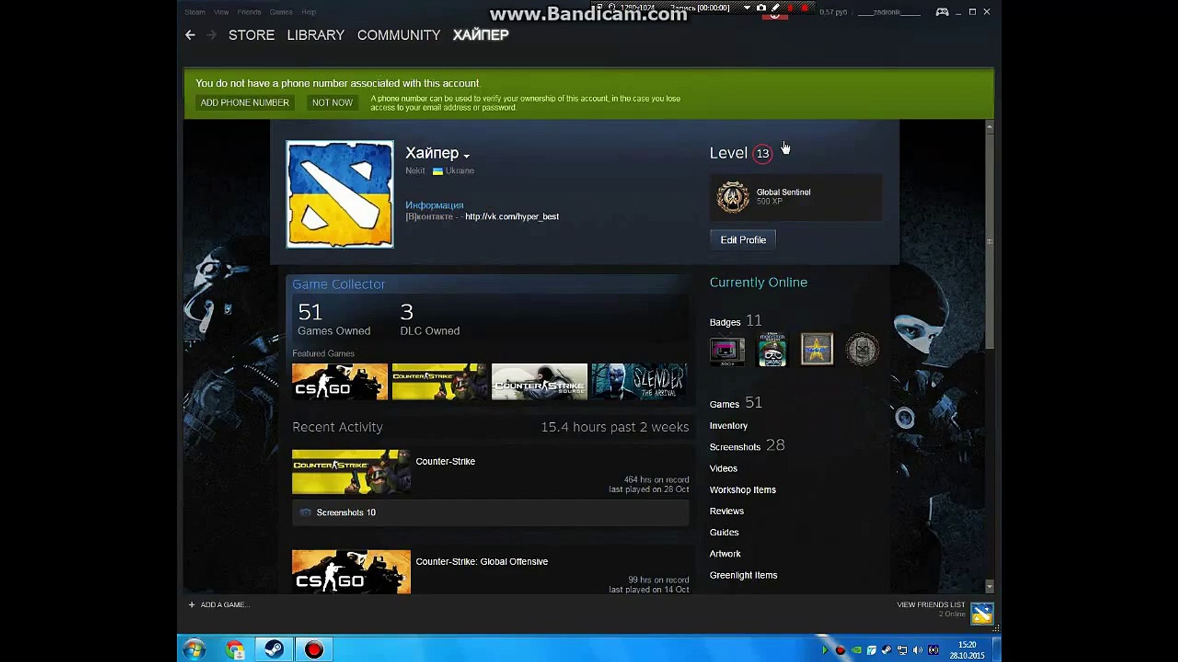This screenshot has height=662, width=1178.
Task: Click the volume speaker icon in taskbar
Action: pyautogui.click(x=918, y=650)
